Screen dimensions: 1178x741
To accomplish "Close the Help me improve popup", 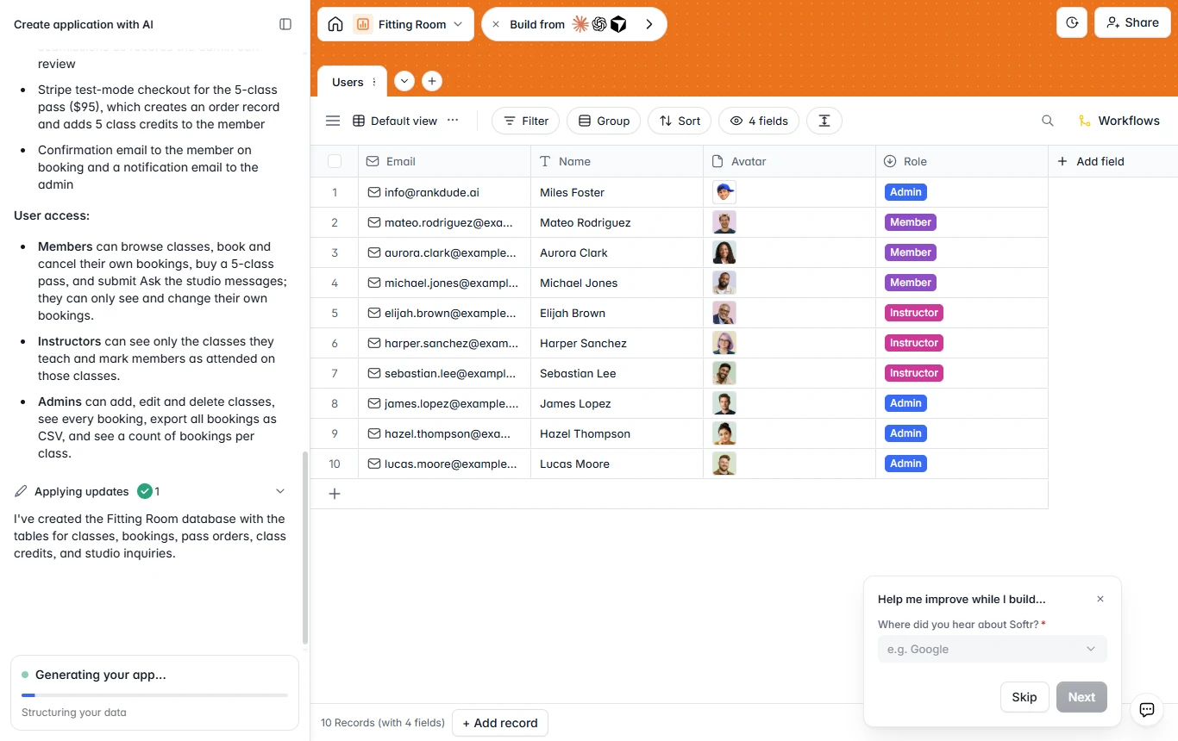I will tap(1100, 599).
